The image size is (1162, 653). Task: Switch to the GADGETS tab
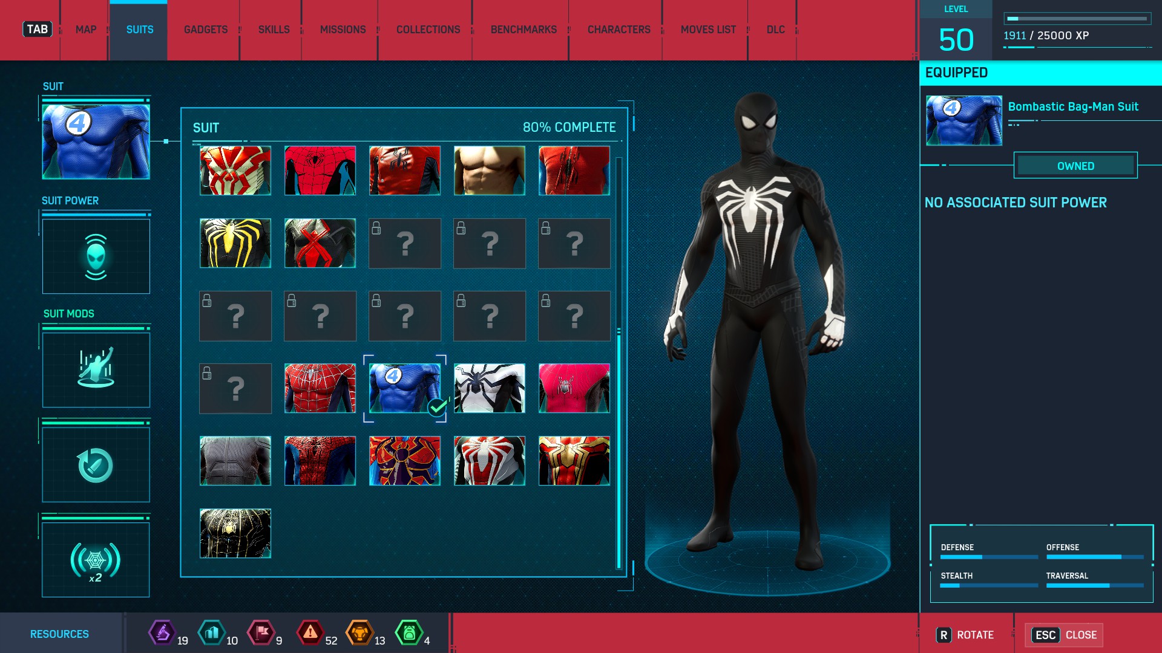pos(206,30)
